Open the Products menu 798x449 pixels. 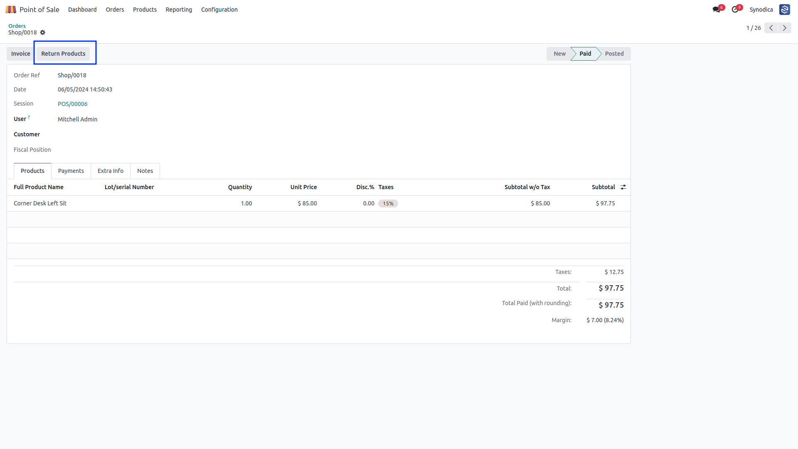pyautogui.click(x=145, y=9)
